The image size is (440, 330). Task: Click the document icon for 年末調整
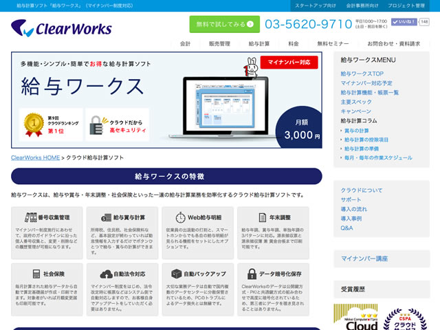262,217
